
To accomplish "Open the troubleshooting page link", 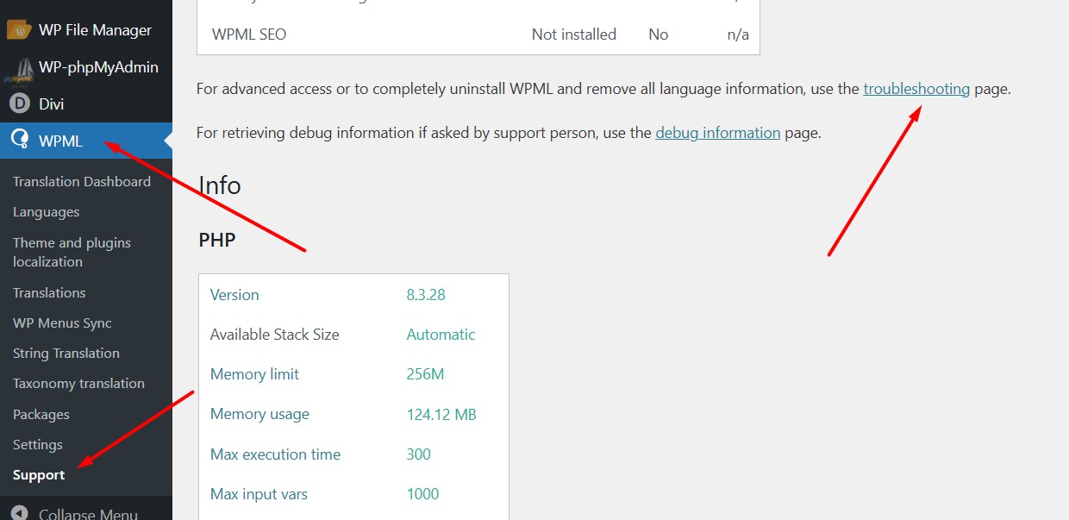I will [x=916, y=88].
